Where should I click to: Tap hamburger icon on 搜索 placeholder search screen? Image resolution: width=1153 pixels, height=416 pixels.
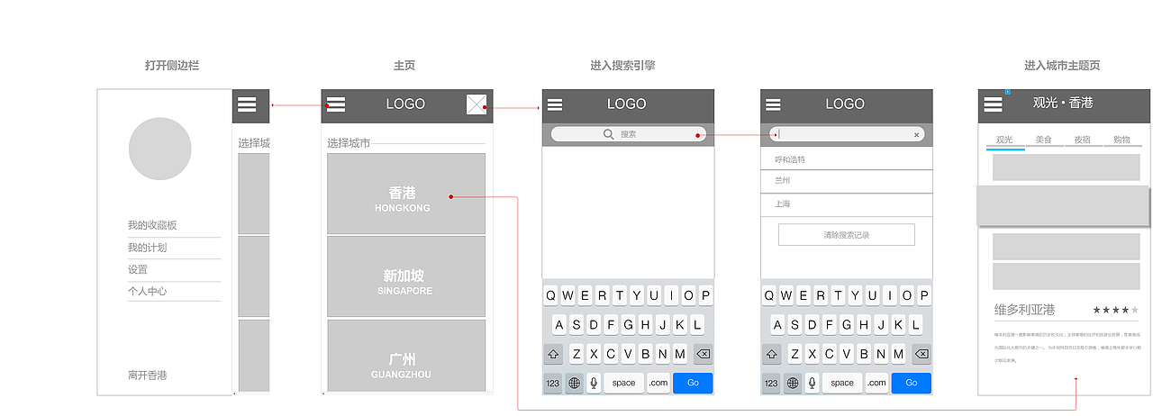555,104
